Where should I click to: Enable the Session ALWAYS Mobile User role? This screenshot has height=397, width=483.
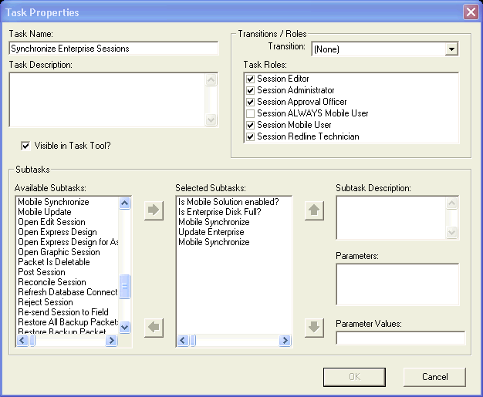(x=250, y=113)
